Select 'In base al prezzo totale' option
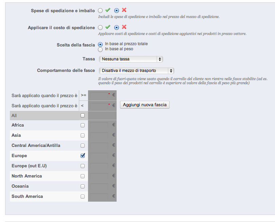Image resolution: width=275 pixels, height=222 pixels. tap(100, 44)
